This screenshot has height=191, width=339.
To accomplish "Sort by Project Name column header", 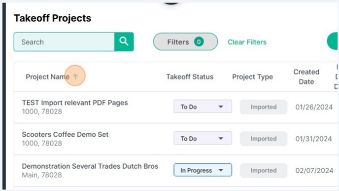I will 48,76.
